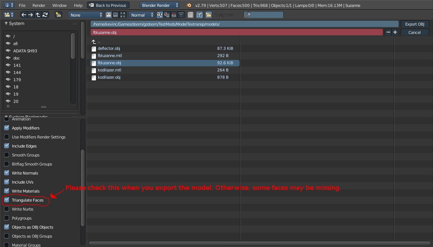Enable Objects as OBJ Groups

click(x=6, y=236)
